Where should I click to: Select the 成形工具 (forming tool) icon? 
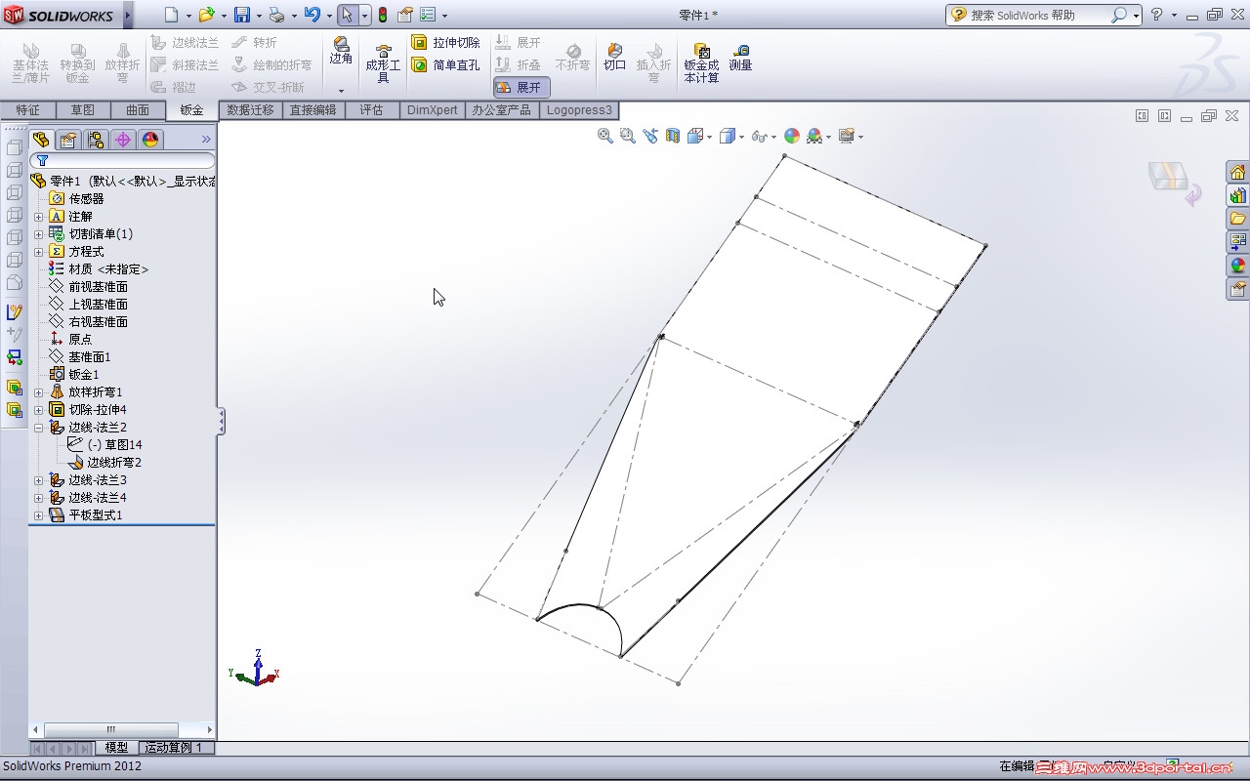pyautogui.click(x=383, y=62)
